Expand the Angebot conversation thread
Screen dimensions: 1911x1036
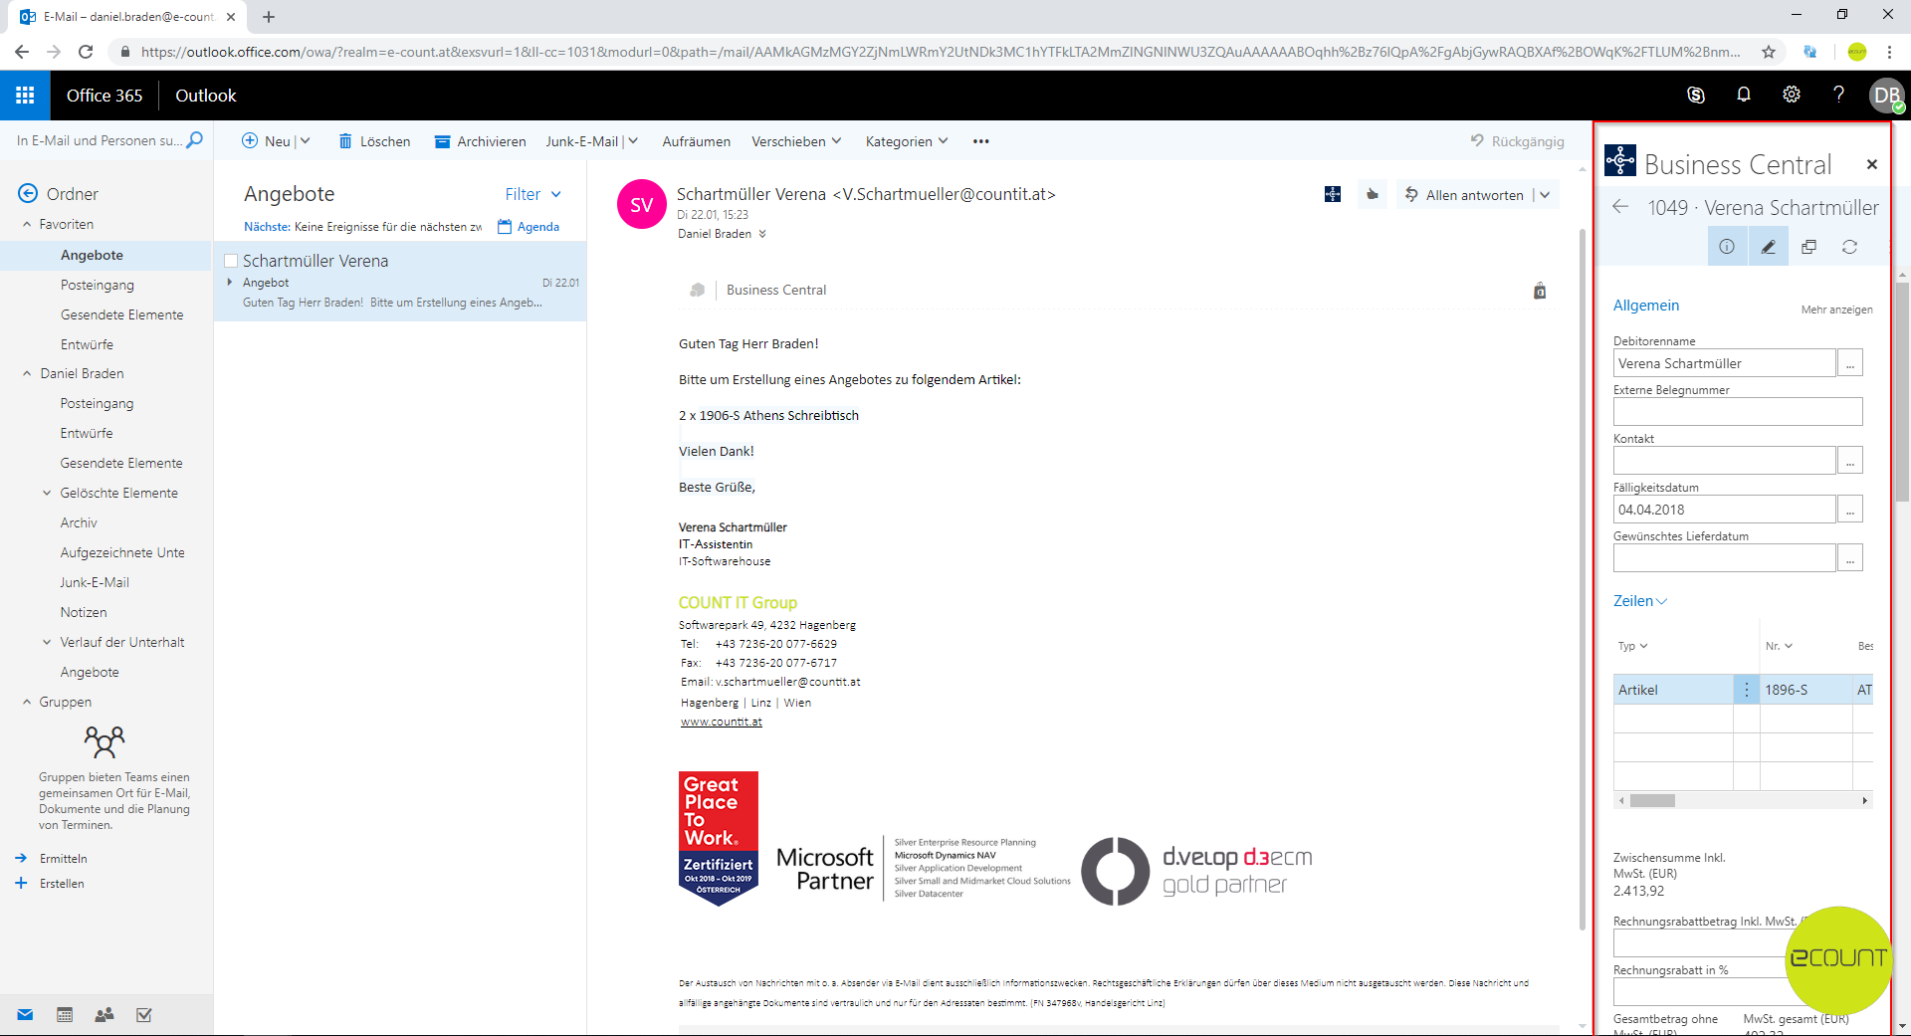tap(230, 283)
